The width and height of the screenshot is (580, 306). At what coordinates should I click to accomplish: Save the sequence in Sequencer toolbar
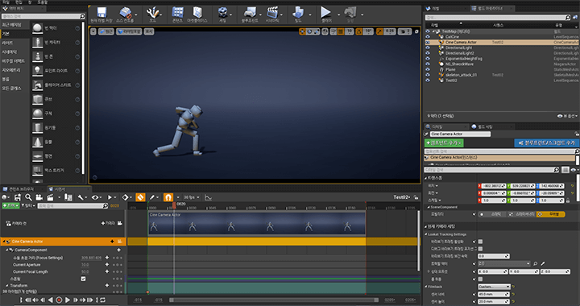(18, 197)
